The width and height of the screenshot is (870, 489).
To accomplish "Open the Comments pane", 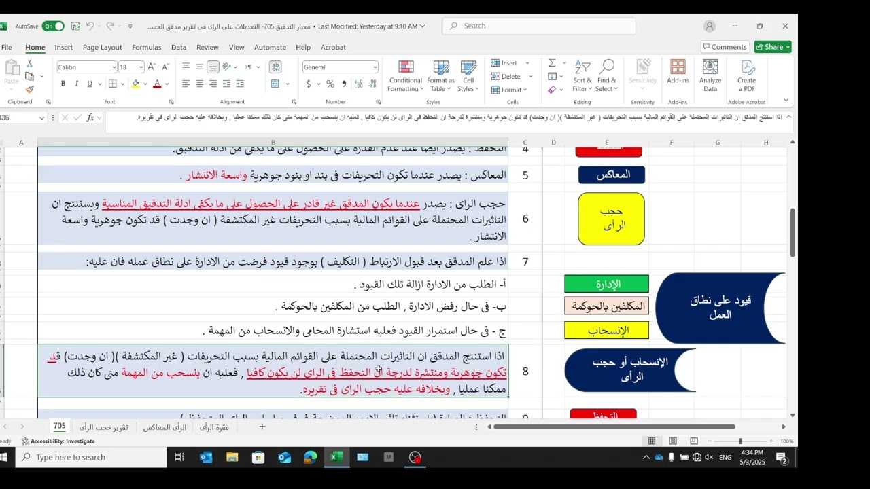I will tap(725, 47).
